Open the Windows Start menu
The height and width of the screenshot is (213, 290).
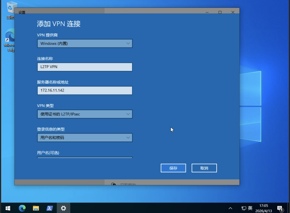[7, 208]
